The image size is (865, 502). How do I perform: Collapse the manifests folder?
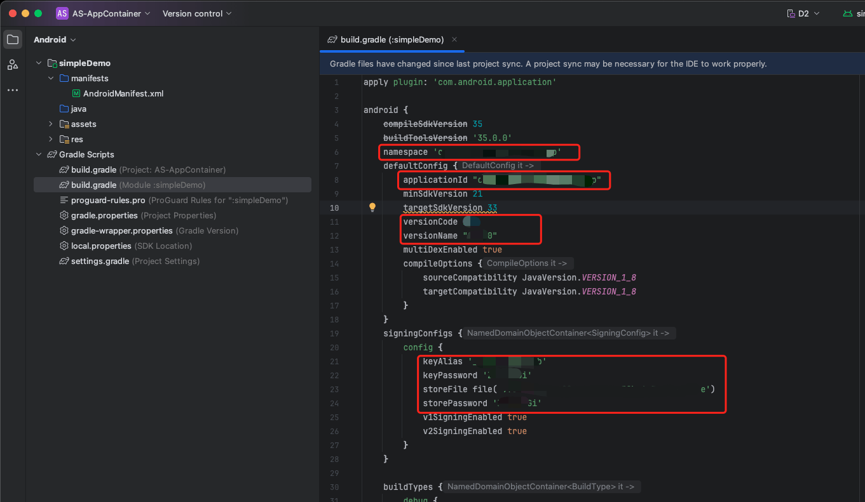coord(51,78)
